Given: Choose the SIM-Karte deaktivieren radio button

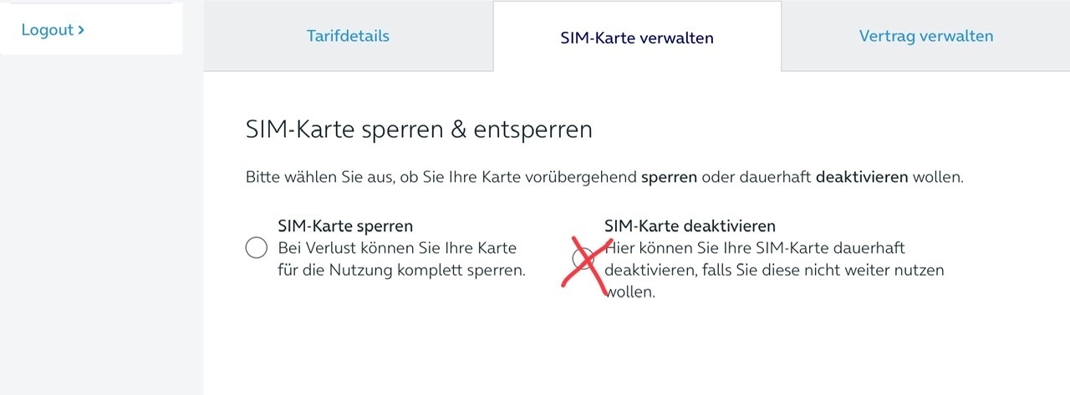Looking at the screenshot, I should pyautogui.click(x=583, y=258).
